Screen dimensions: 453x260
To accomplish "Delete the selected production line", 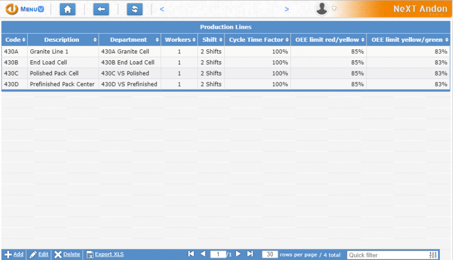I will (67, 254).
